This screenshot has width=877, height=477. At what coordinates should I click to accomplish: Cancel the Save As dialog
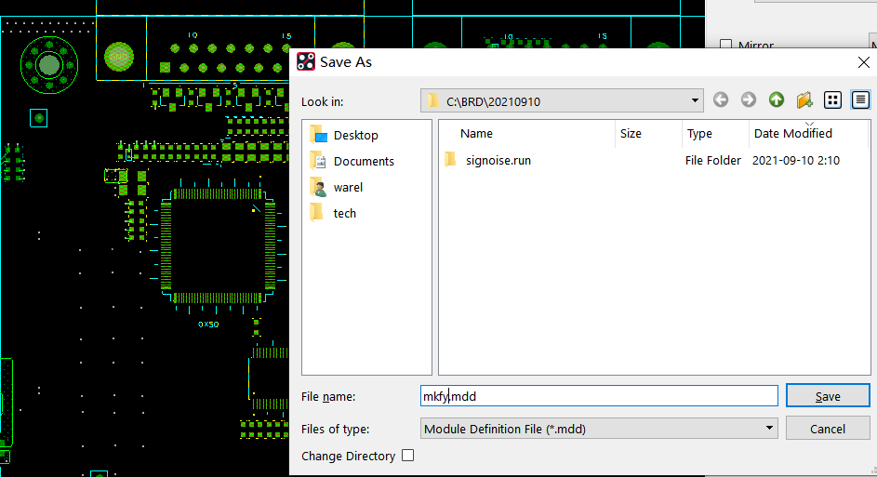coord(828,429)
